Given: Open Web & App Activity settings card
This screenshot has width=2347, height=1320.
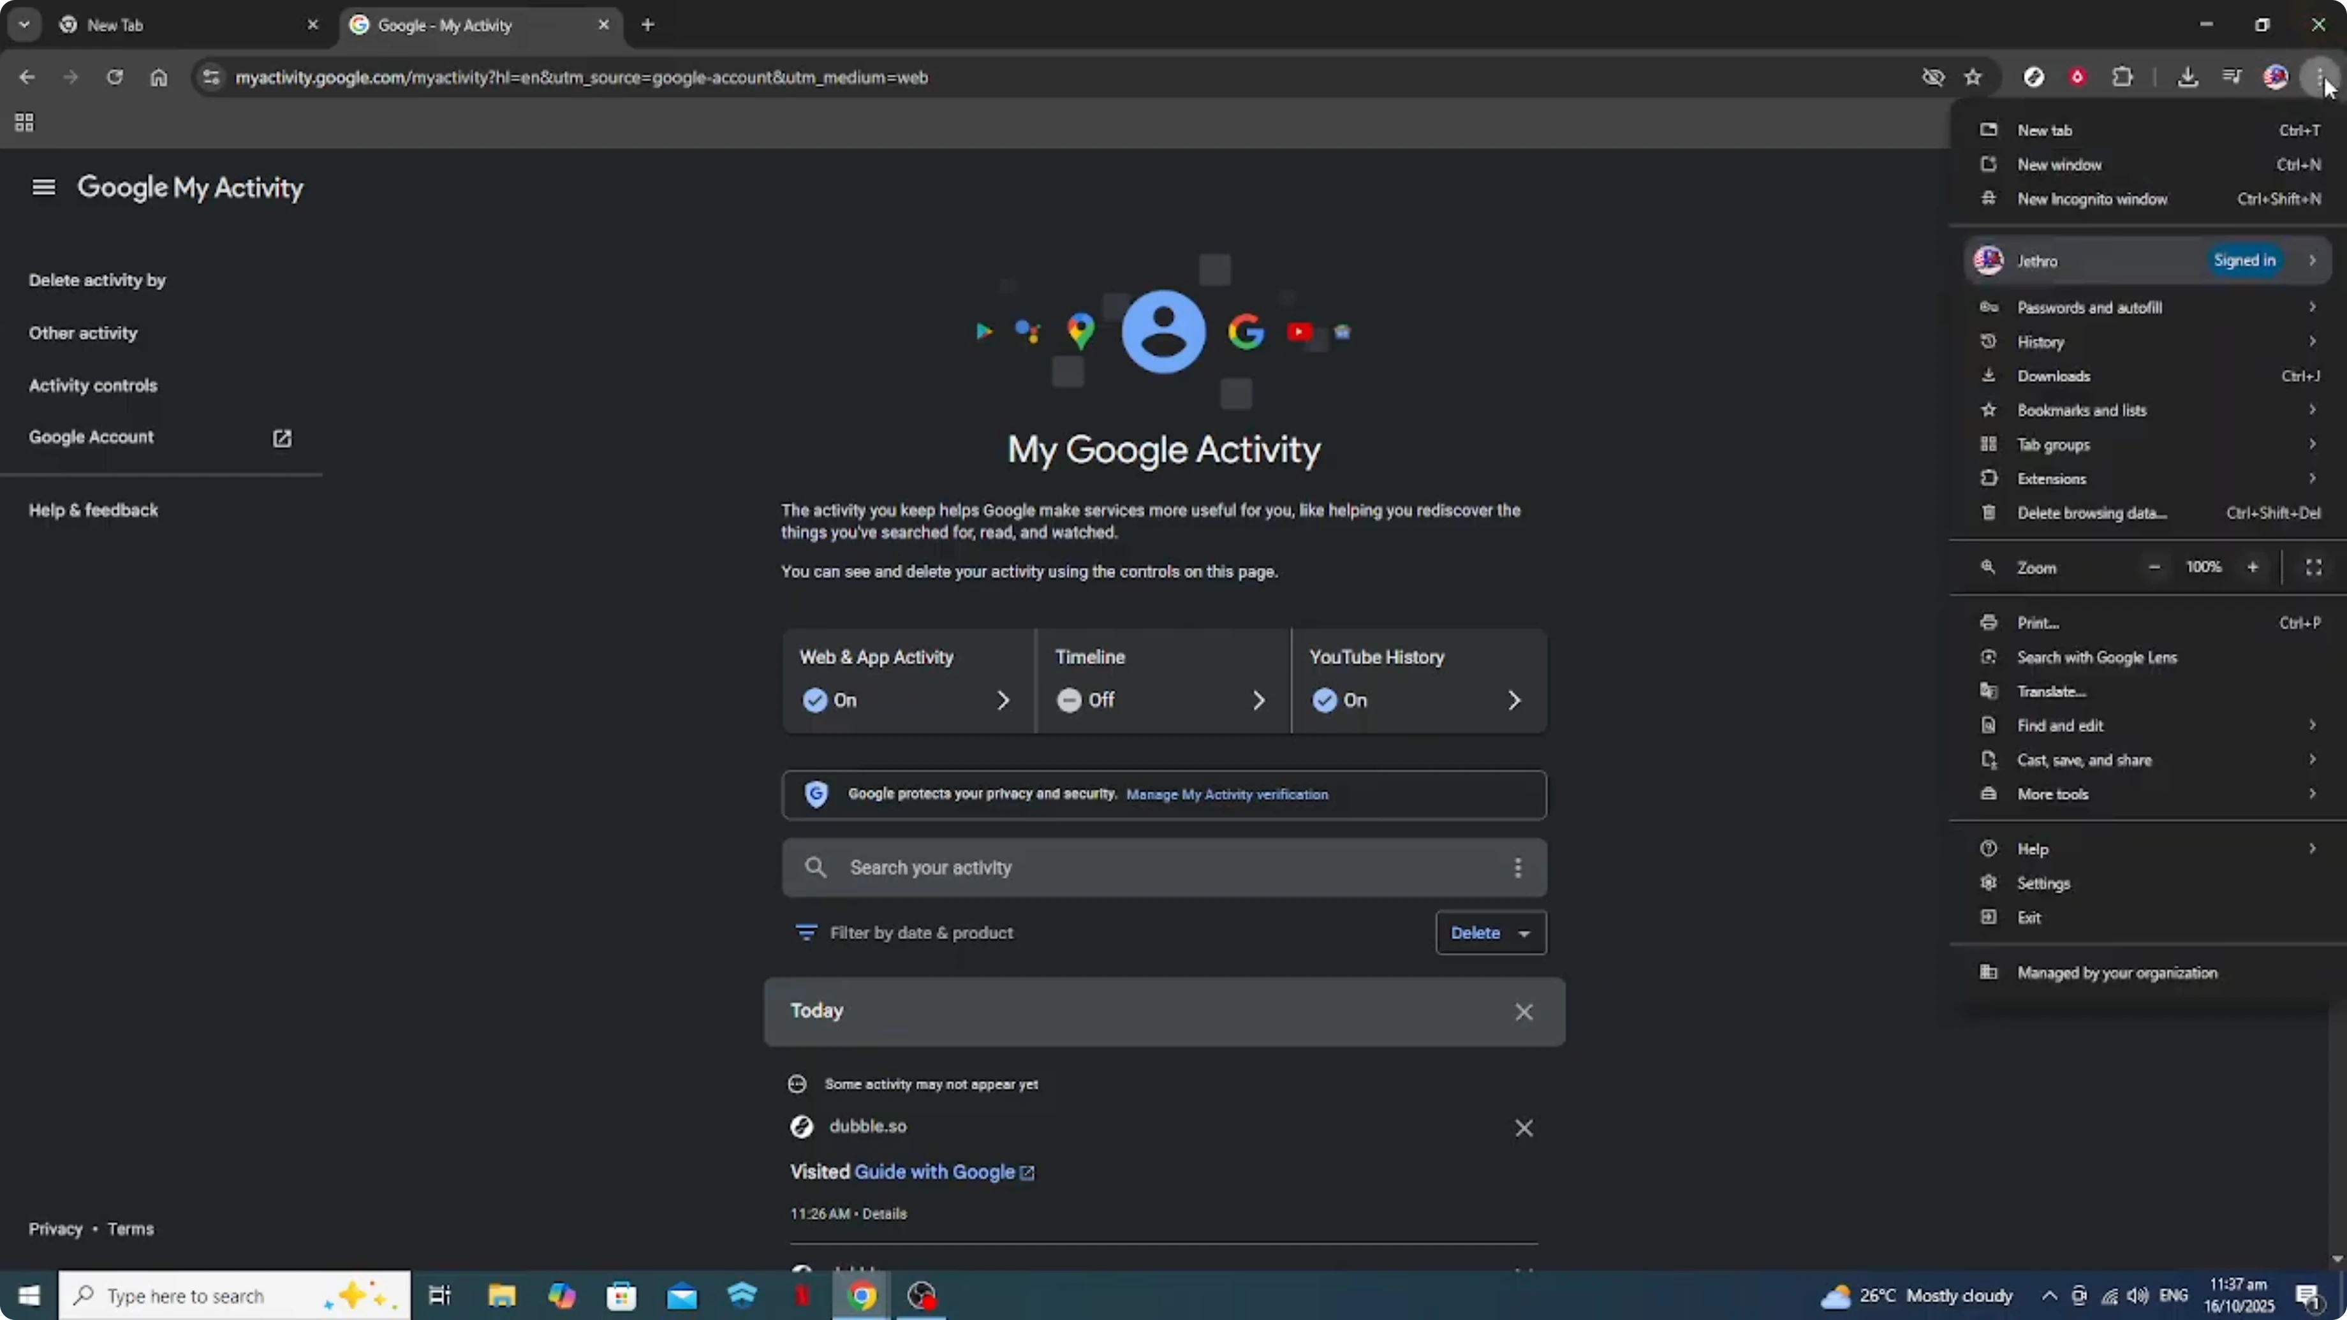Looking at the screenshot, I should point(908,680).
